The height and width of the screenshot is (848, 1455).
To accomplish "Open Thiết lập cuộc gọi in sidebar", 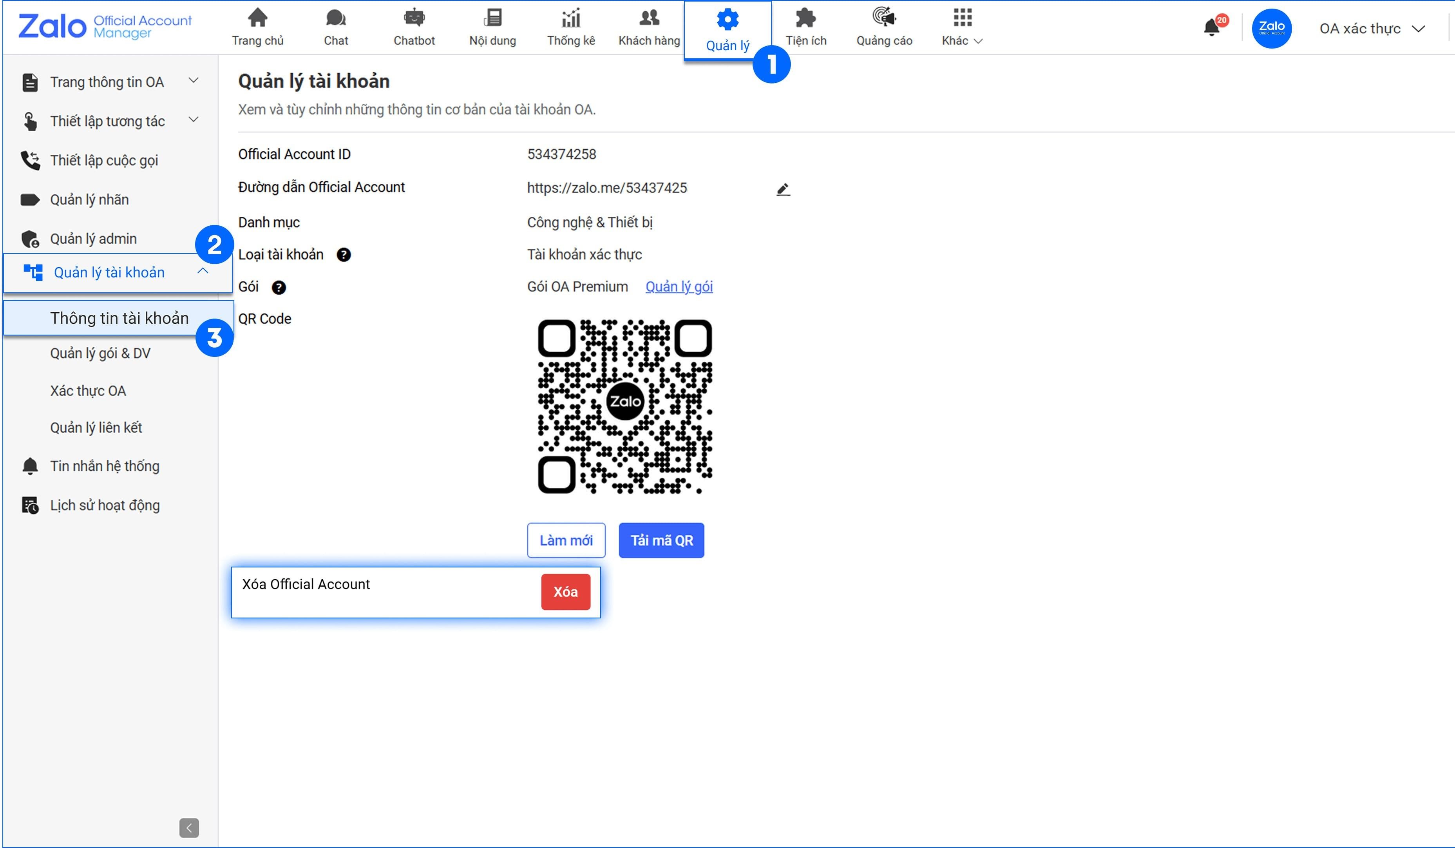I will click(x=104, y=161).
